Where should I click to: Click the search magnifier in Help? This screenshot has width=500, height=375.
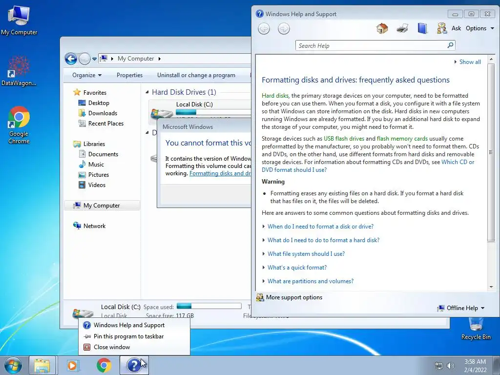pos(450,45)
